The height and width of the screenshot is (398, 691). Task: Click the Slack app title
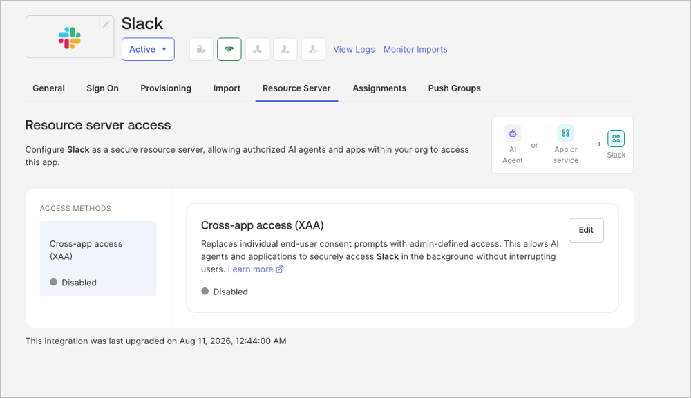[x=142, y=23]
